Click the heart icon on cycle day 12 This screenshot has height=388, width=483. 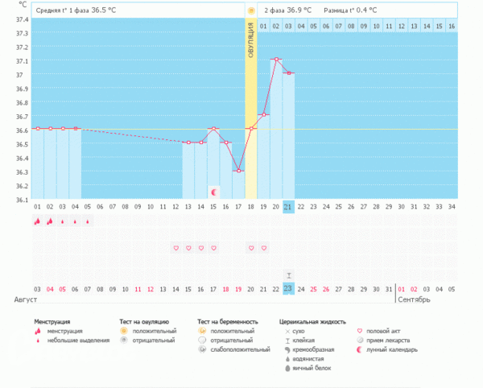[x=175, y=248]
